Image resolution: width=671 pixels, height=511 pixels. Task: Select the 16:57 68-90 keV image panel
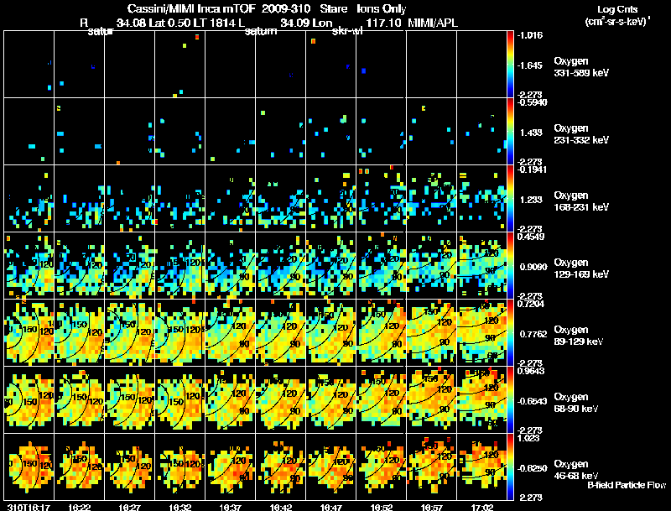431,399
